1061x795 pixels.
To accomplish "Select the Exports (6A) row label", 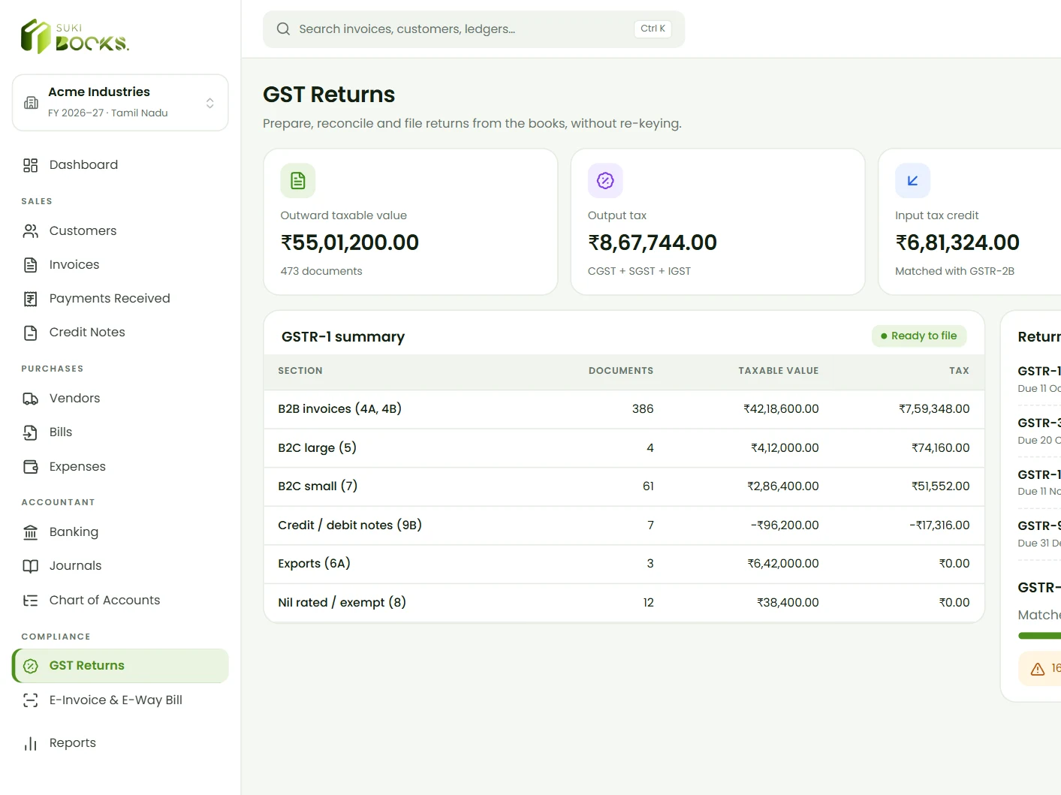I will [314, 564].
